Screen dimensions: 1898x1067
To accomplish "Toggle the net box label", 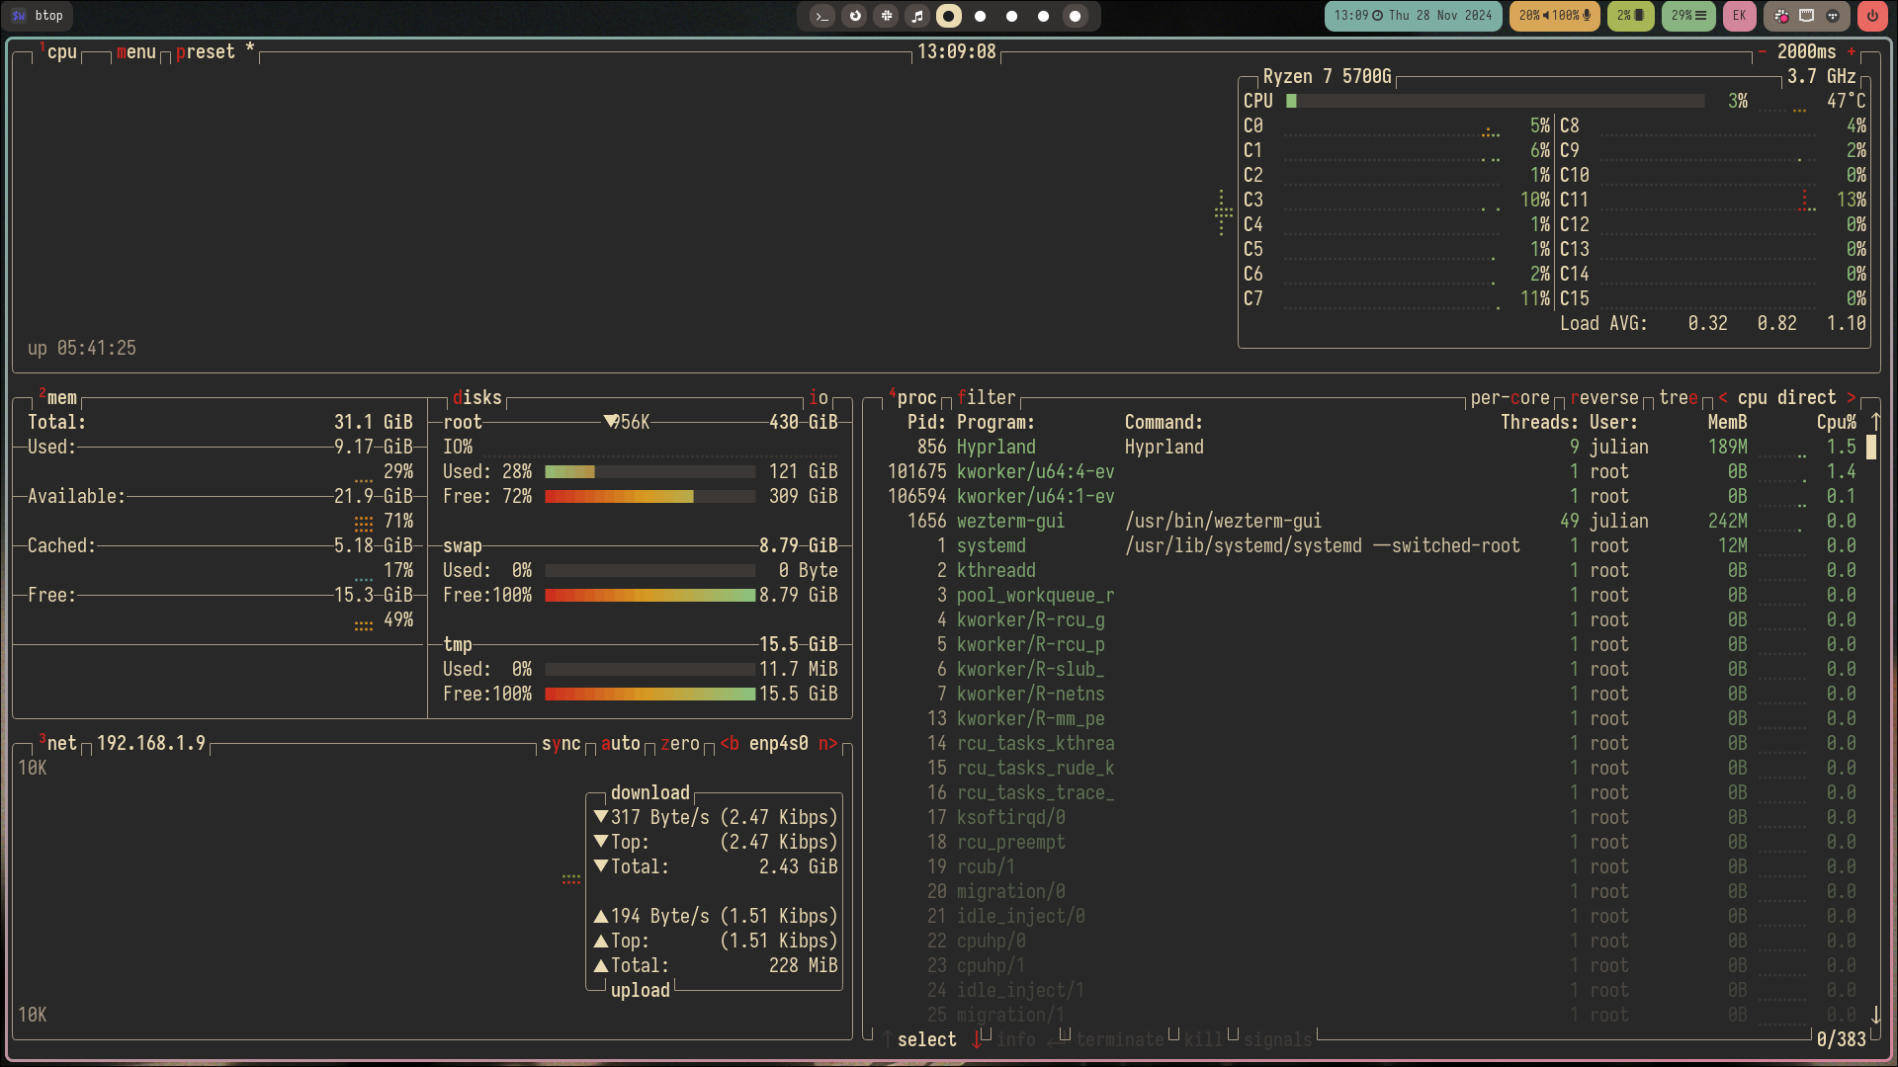I will 58,743.
